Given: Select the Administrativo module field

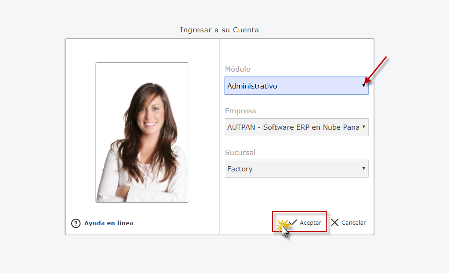Looking at the screenshot, I should (x=290, y=86).
